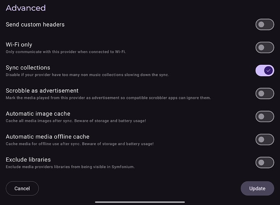Tap the Wi-Fi only setting title
The image size is (280, 205).
[x=19, y=44]
